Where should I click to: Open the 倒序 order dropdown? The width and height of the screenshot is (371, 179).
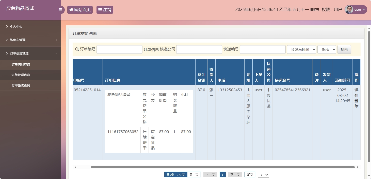(x=327, y=50)
